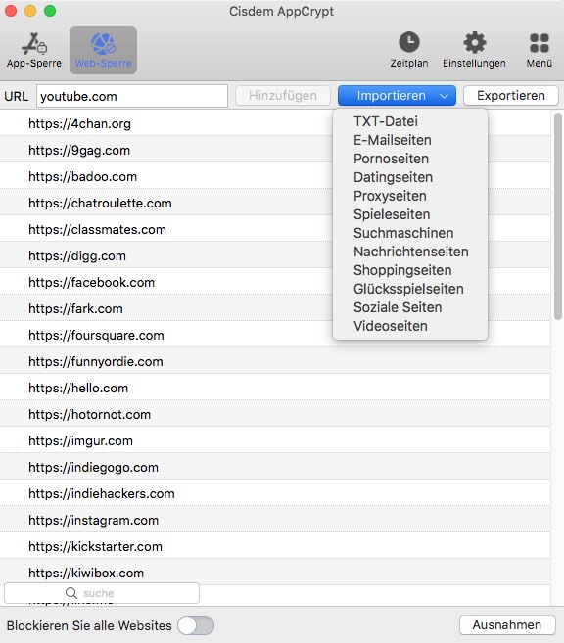The image size is (564, 643).
Task: Select the https://instagram.com row
Action: click(x=275, y=520)
